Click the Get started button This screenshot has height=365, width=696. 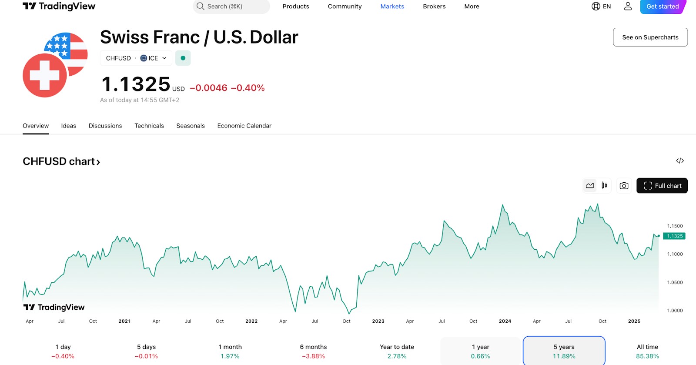663,7
